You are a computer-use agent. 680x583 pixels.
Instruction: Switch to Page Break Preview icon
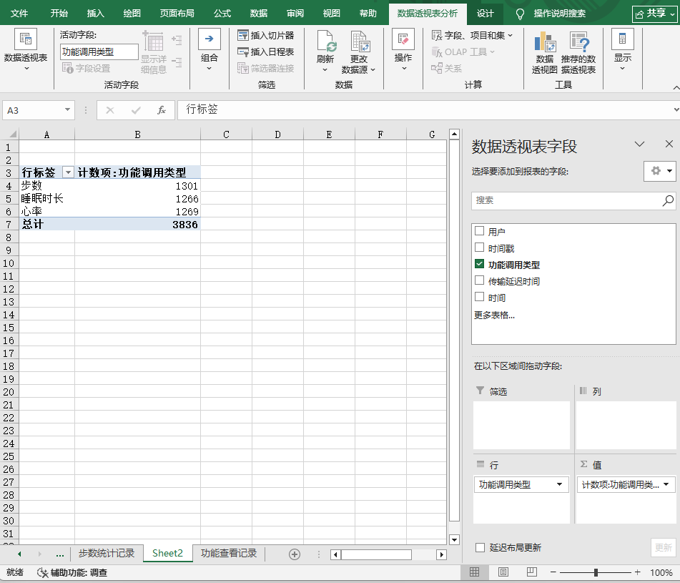point(532,572)
